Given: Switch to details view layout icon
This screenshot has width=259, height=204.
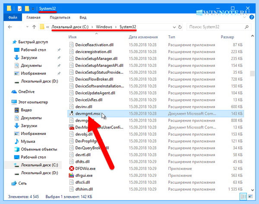Looking at the screenshot, I should tap(243, 197).
